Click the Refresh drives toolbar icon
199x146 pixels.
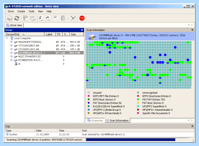17,18
